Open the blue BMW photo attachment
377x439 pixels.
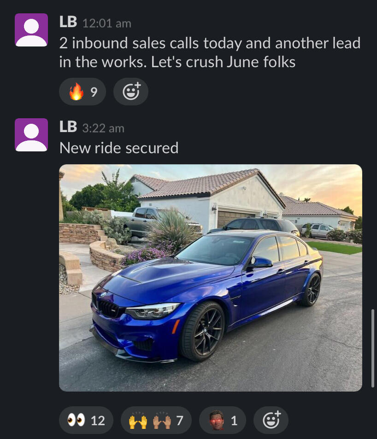coord(211,278)
